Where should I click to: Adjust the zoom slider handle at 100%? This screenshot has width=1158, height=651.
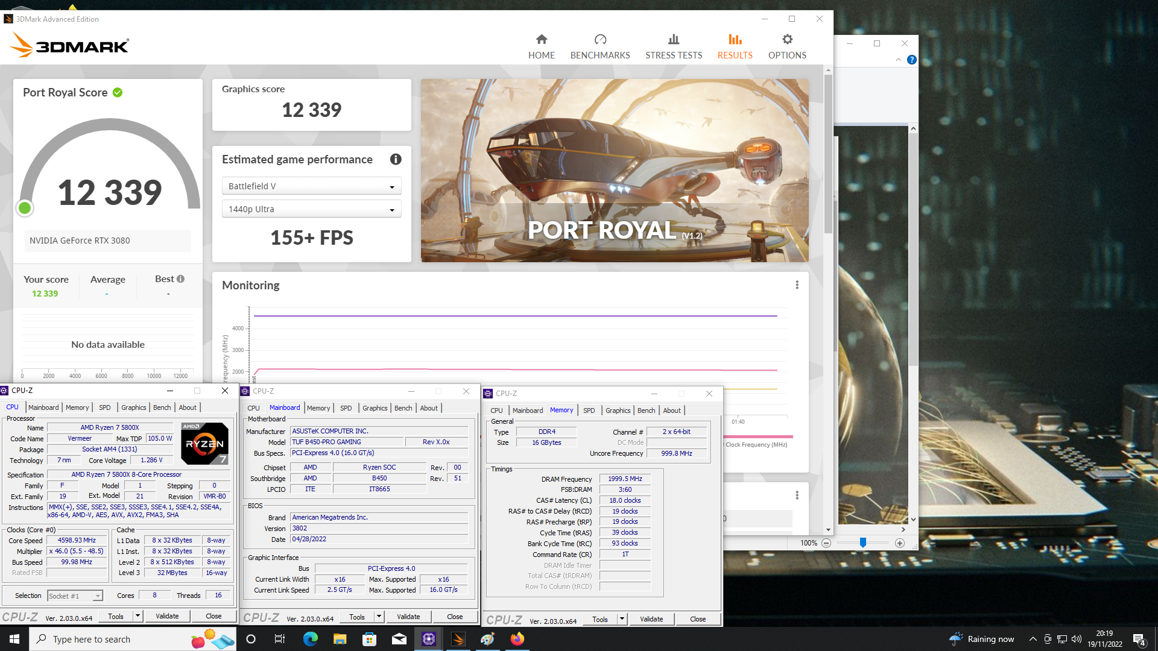click(x=863, y=543)
